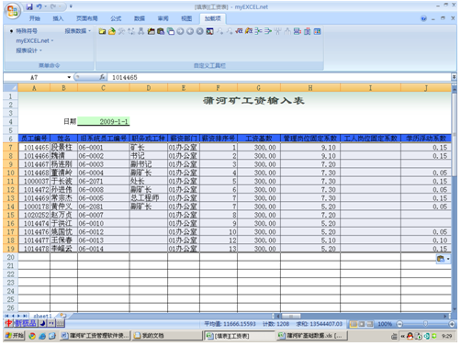Click the QQ penguin tray icon
This screenshot has width=461, height=346.
[410, 336]
